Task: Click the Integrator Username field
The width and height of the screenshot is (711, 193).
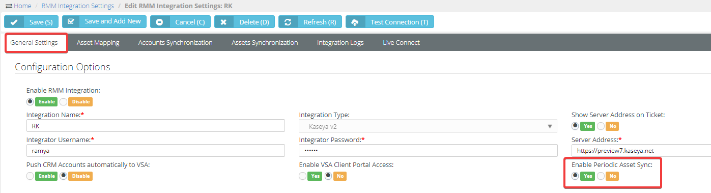Action: coord(155,150)
